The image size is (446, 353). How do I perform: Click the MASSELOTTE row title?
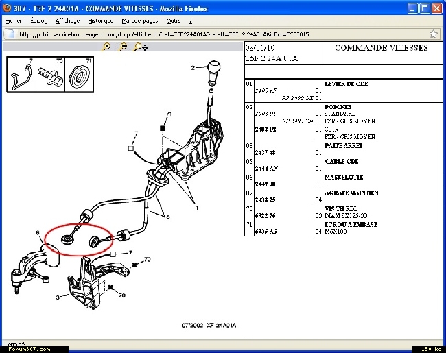(344, 177)
